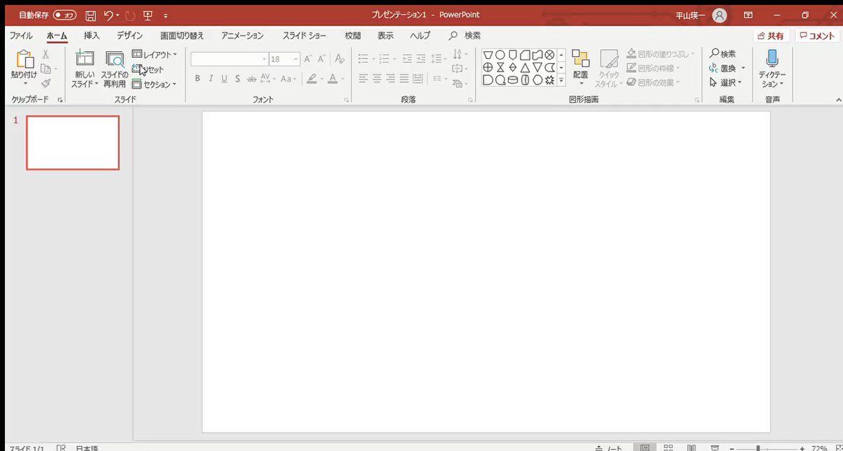Viewport: 843px width, 451px height.
Task: Add a 新しいスライド using its icon
Action: point(85,59)
